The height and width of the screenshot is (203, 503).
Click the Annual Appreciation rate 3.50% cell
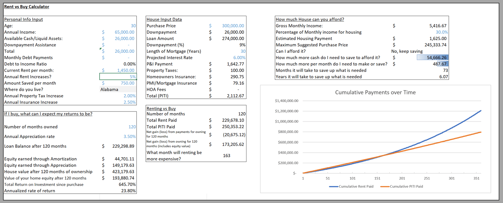pyautogui.click(x=118, y=137)
